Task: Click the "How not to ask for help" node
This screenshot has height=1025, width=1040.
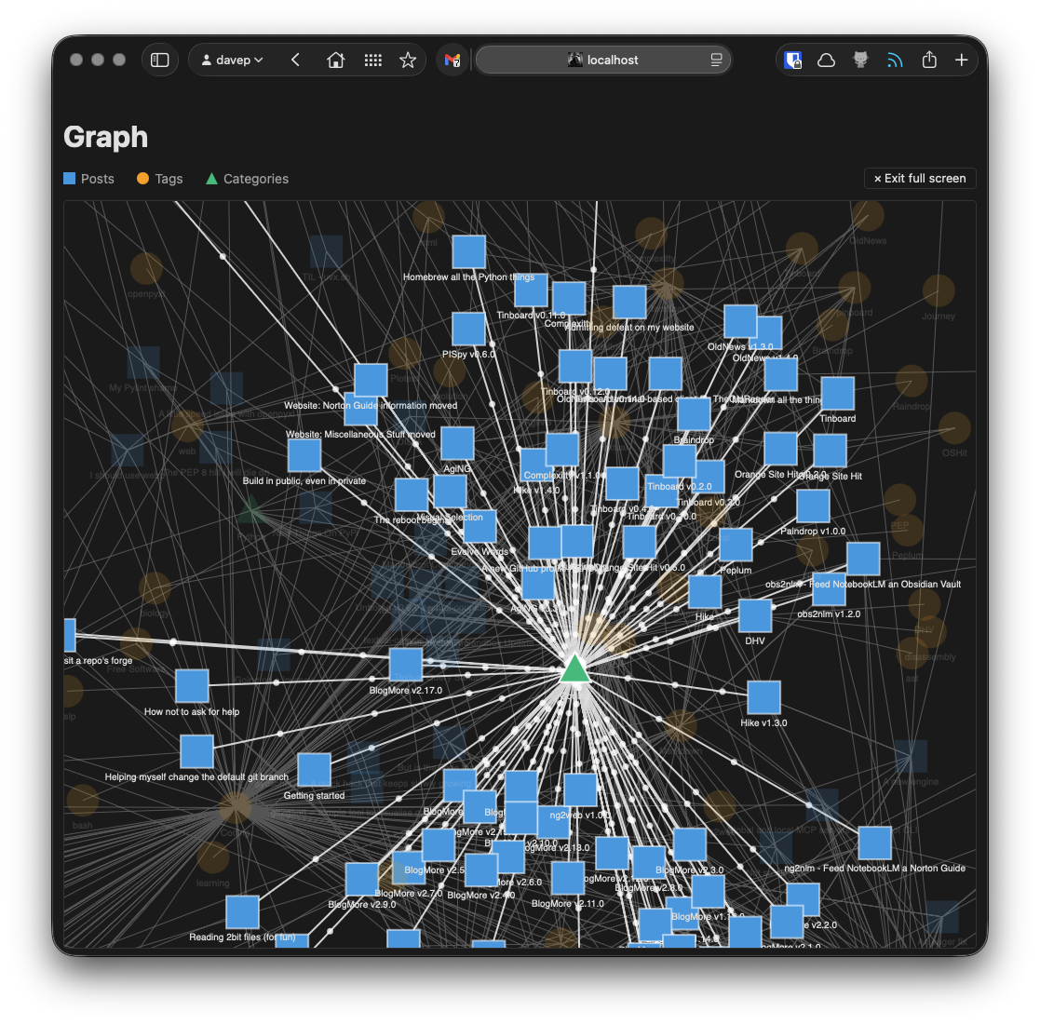Action: 192,686
